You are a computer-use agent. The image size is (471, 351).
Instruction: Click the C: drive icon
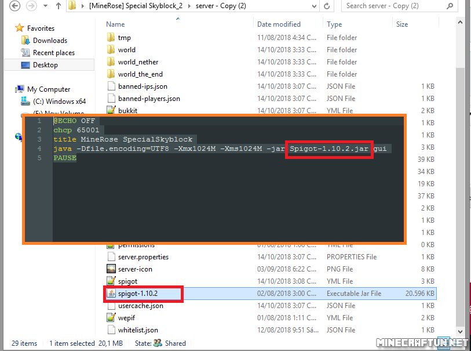25,102
